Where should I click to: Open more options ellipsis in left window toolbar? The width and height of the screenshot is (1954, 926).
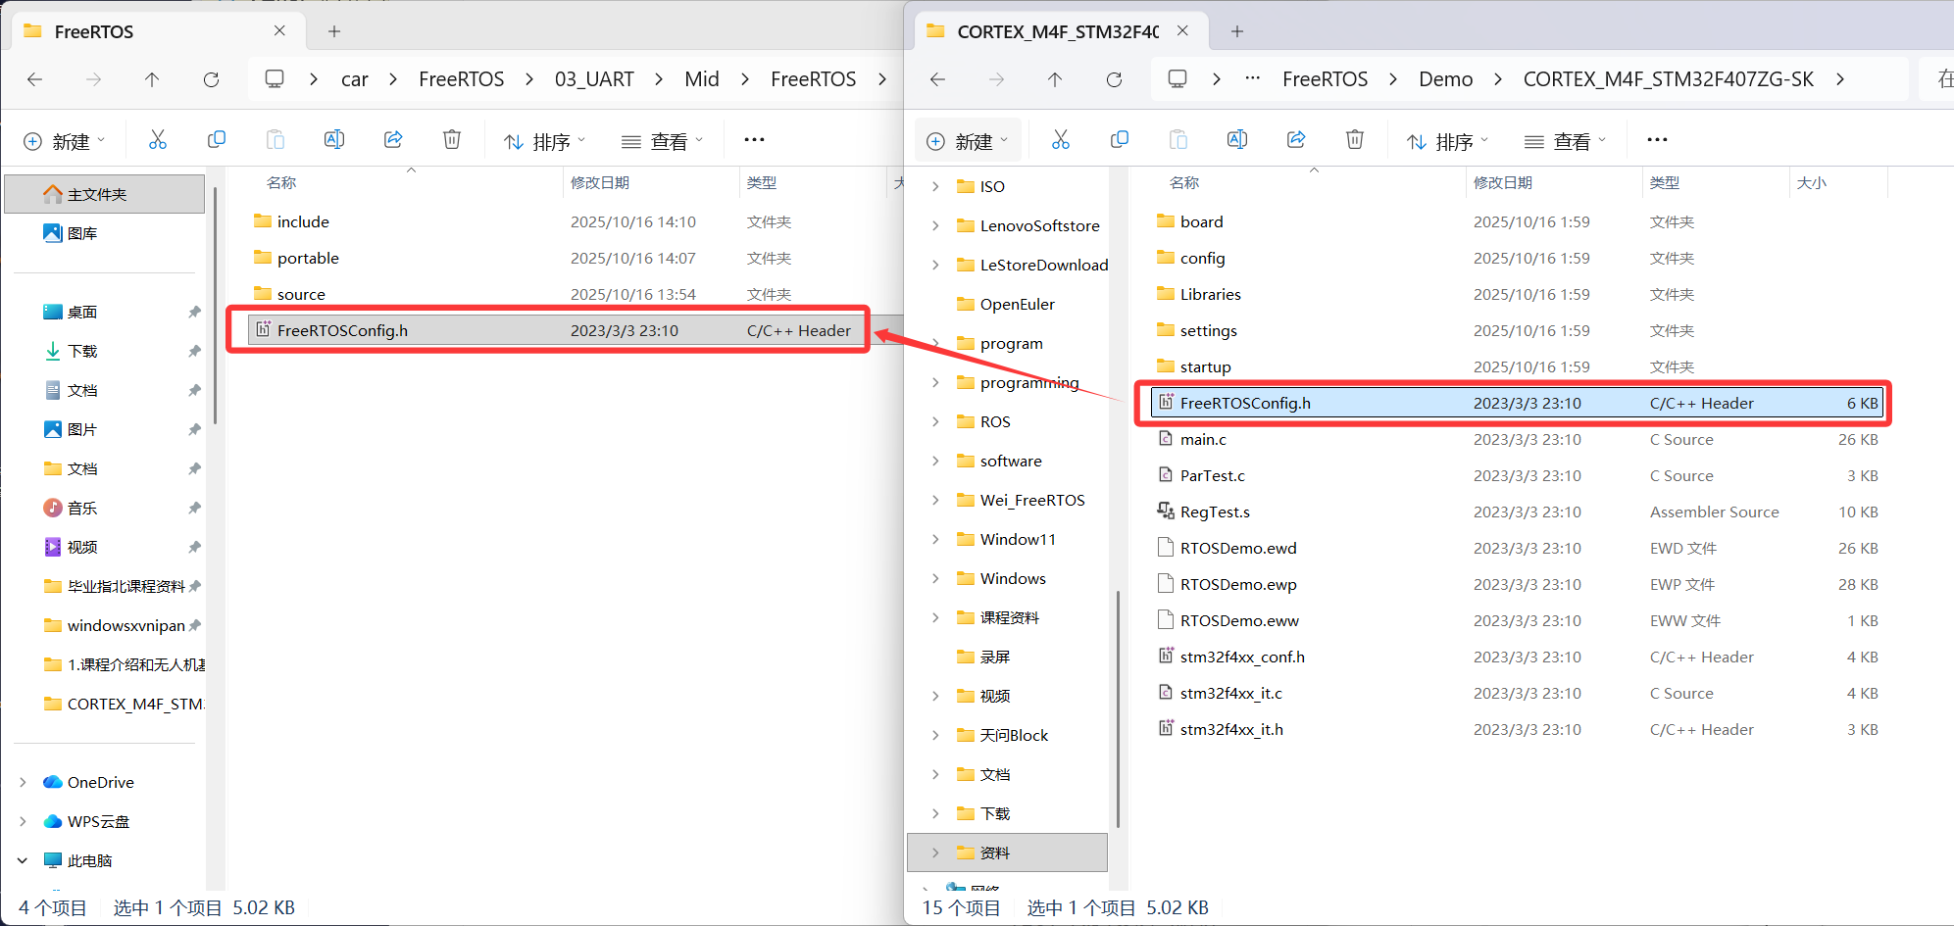[x=754, y=140]
